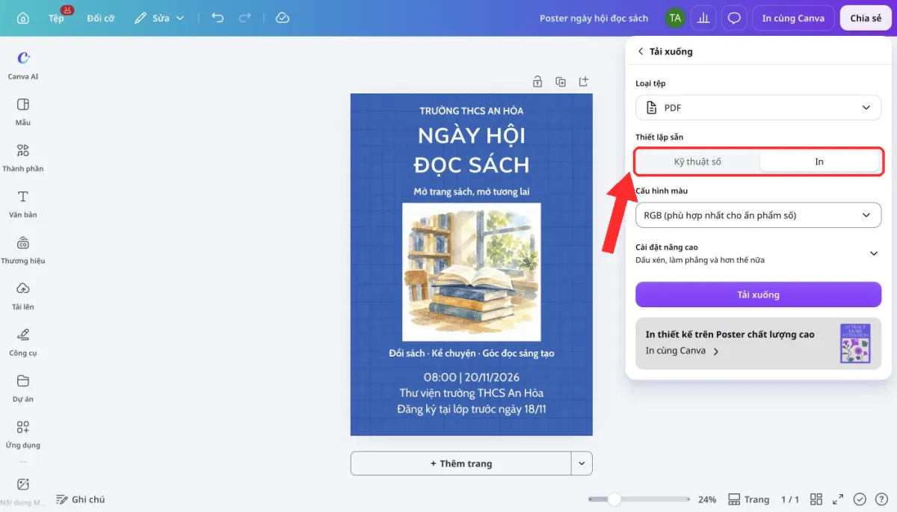
Task: Open the Tải lên uploads panel
Action: (23, 295)
